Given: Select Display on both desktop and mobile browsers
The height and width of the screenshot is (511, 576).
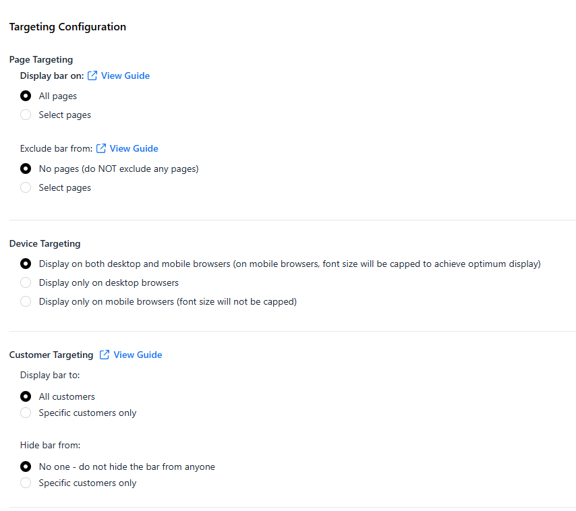Looking at the screenshot, I should [26, 264].
